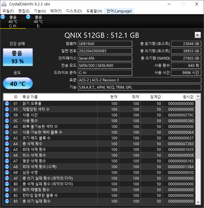Image resolution: width=204 pixels, height=208 pixels.
Task: Click the status icon of row A4
Action: 7,144
